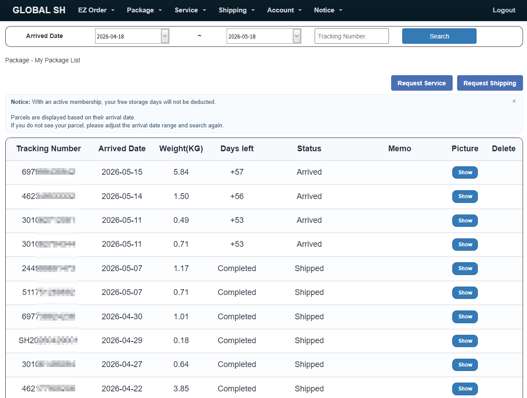This screenshot has height=398, width=527.
Task: Show picture for package arrived 2026-05-14
Action: [x=465, y=196]
